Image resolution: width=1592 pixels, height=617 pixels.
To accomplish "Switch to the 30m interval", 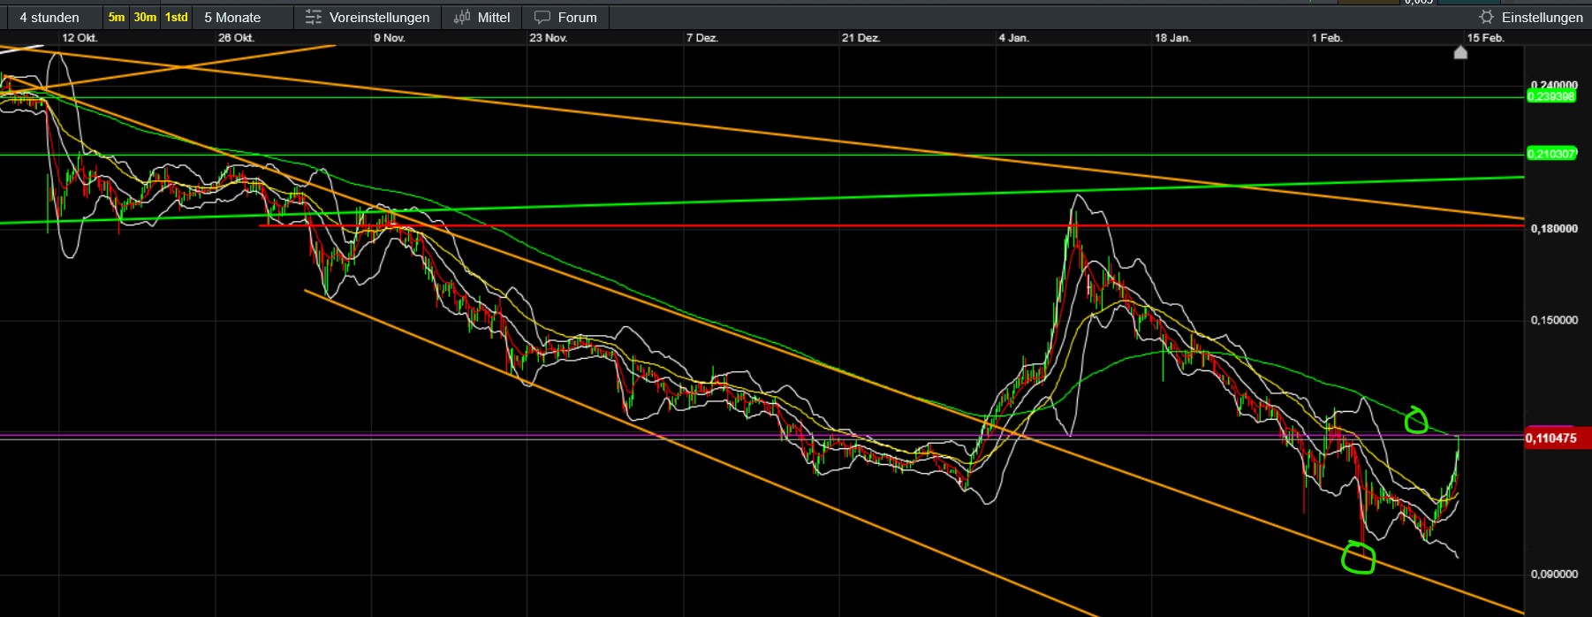I will click(145, 17).
